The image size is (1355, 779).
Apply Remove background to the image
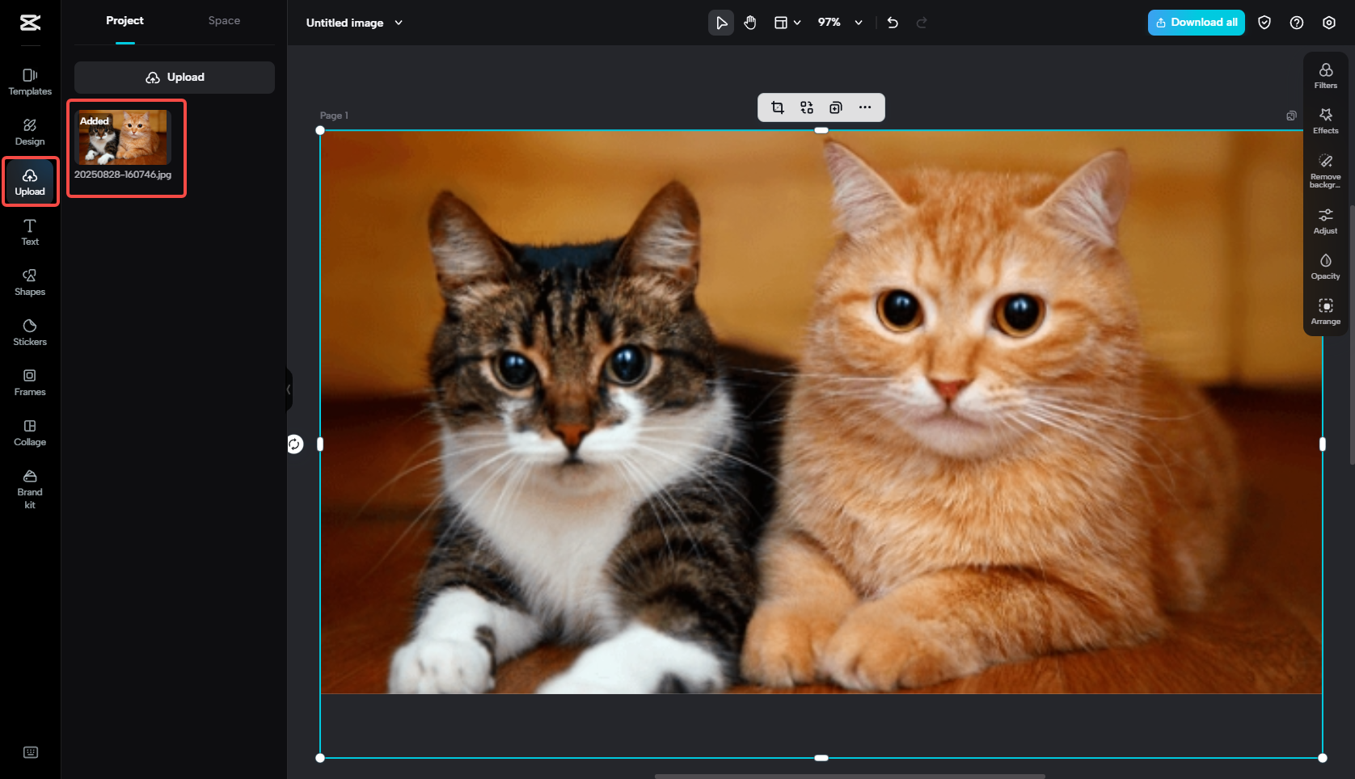pyautogui.click(x=1325, y=170)
